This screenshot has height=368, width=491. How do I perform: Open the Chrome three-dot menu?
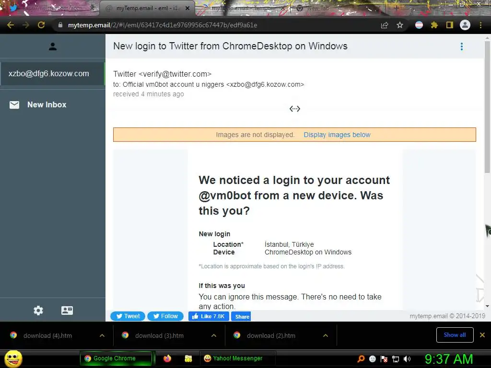480,25
